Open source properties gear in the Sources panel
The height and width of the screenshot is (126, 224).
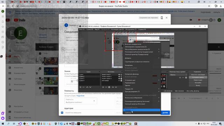pyautogui.click(x=109, y=87)
